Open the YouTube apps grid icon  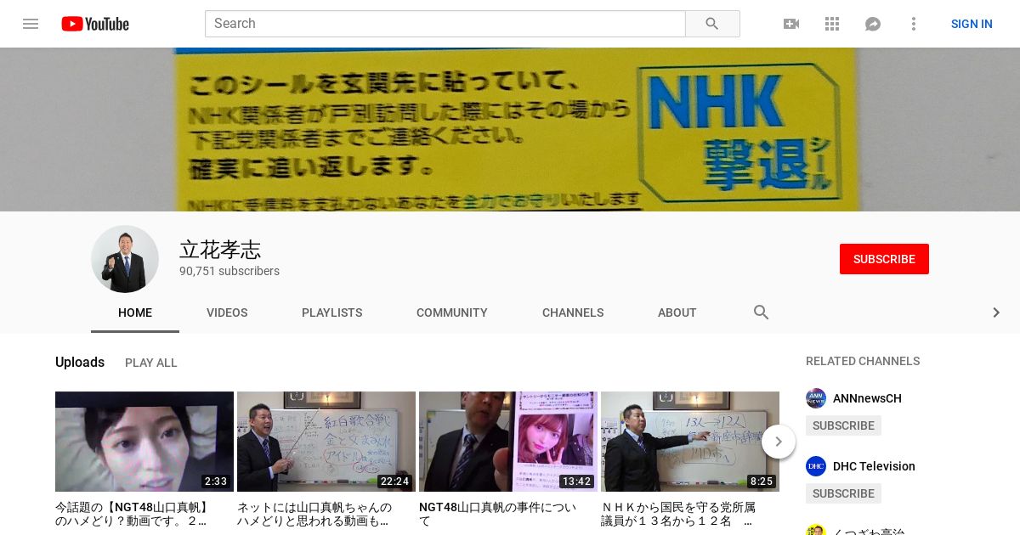click(832, 24)
